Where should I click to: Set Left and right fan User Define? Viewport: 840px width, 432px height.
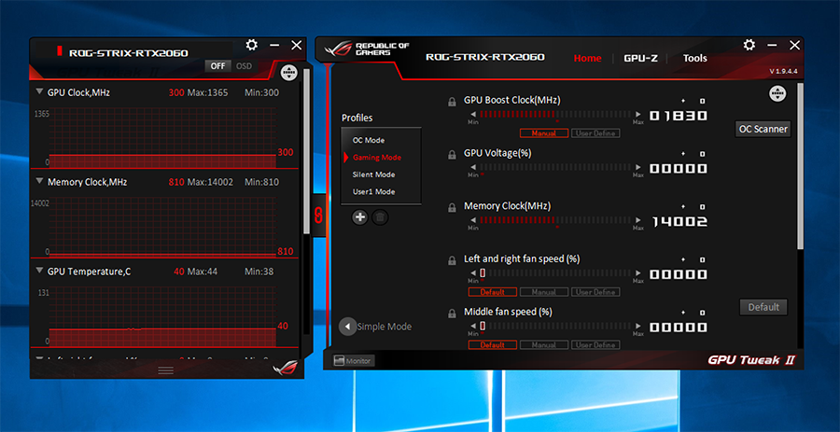tap(595, 292)
